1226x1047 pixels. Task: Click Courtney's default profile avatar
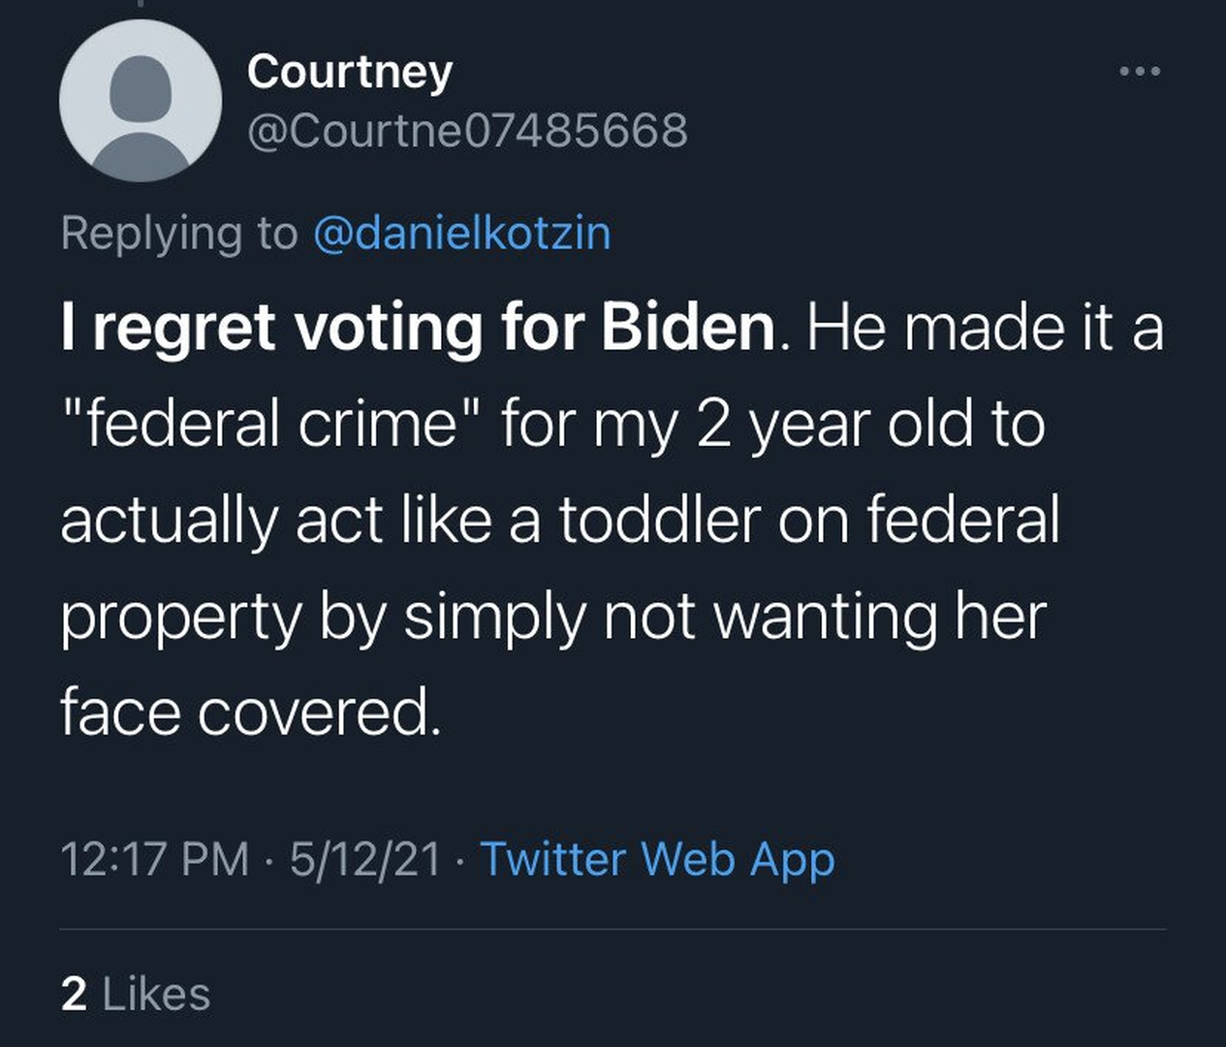coord(141,101)
